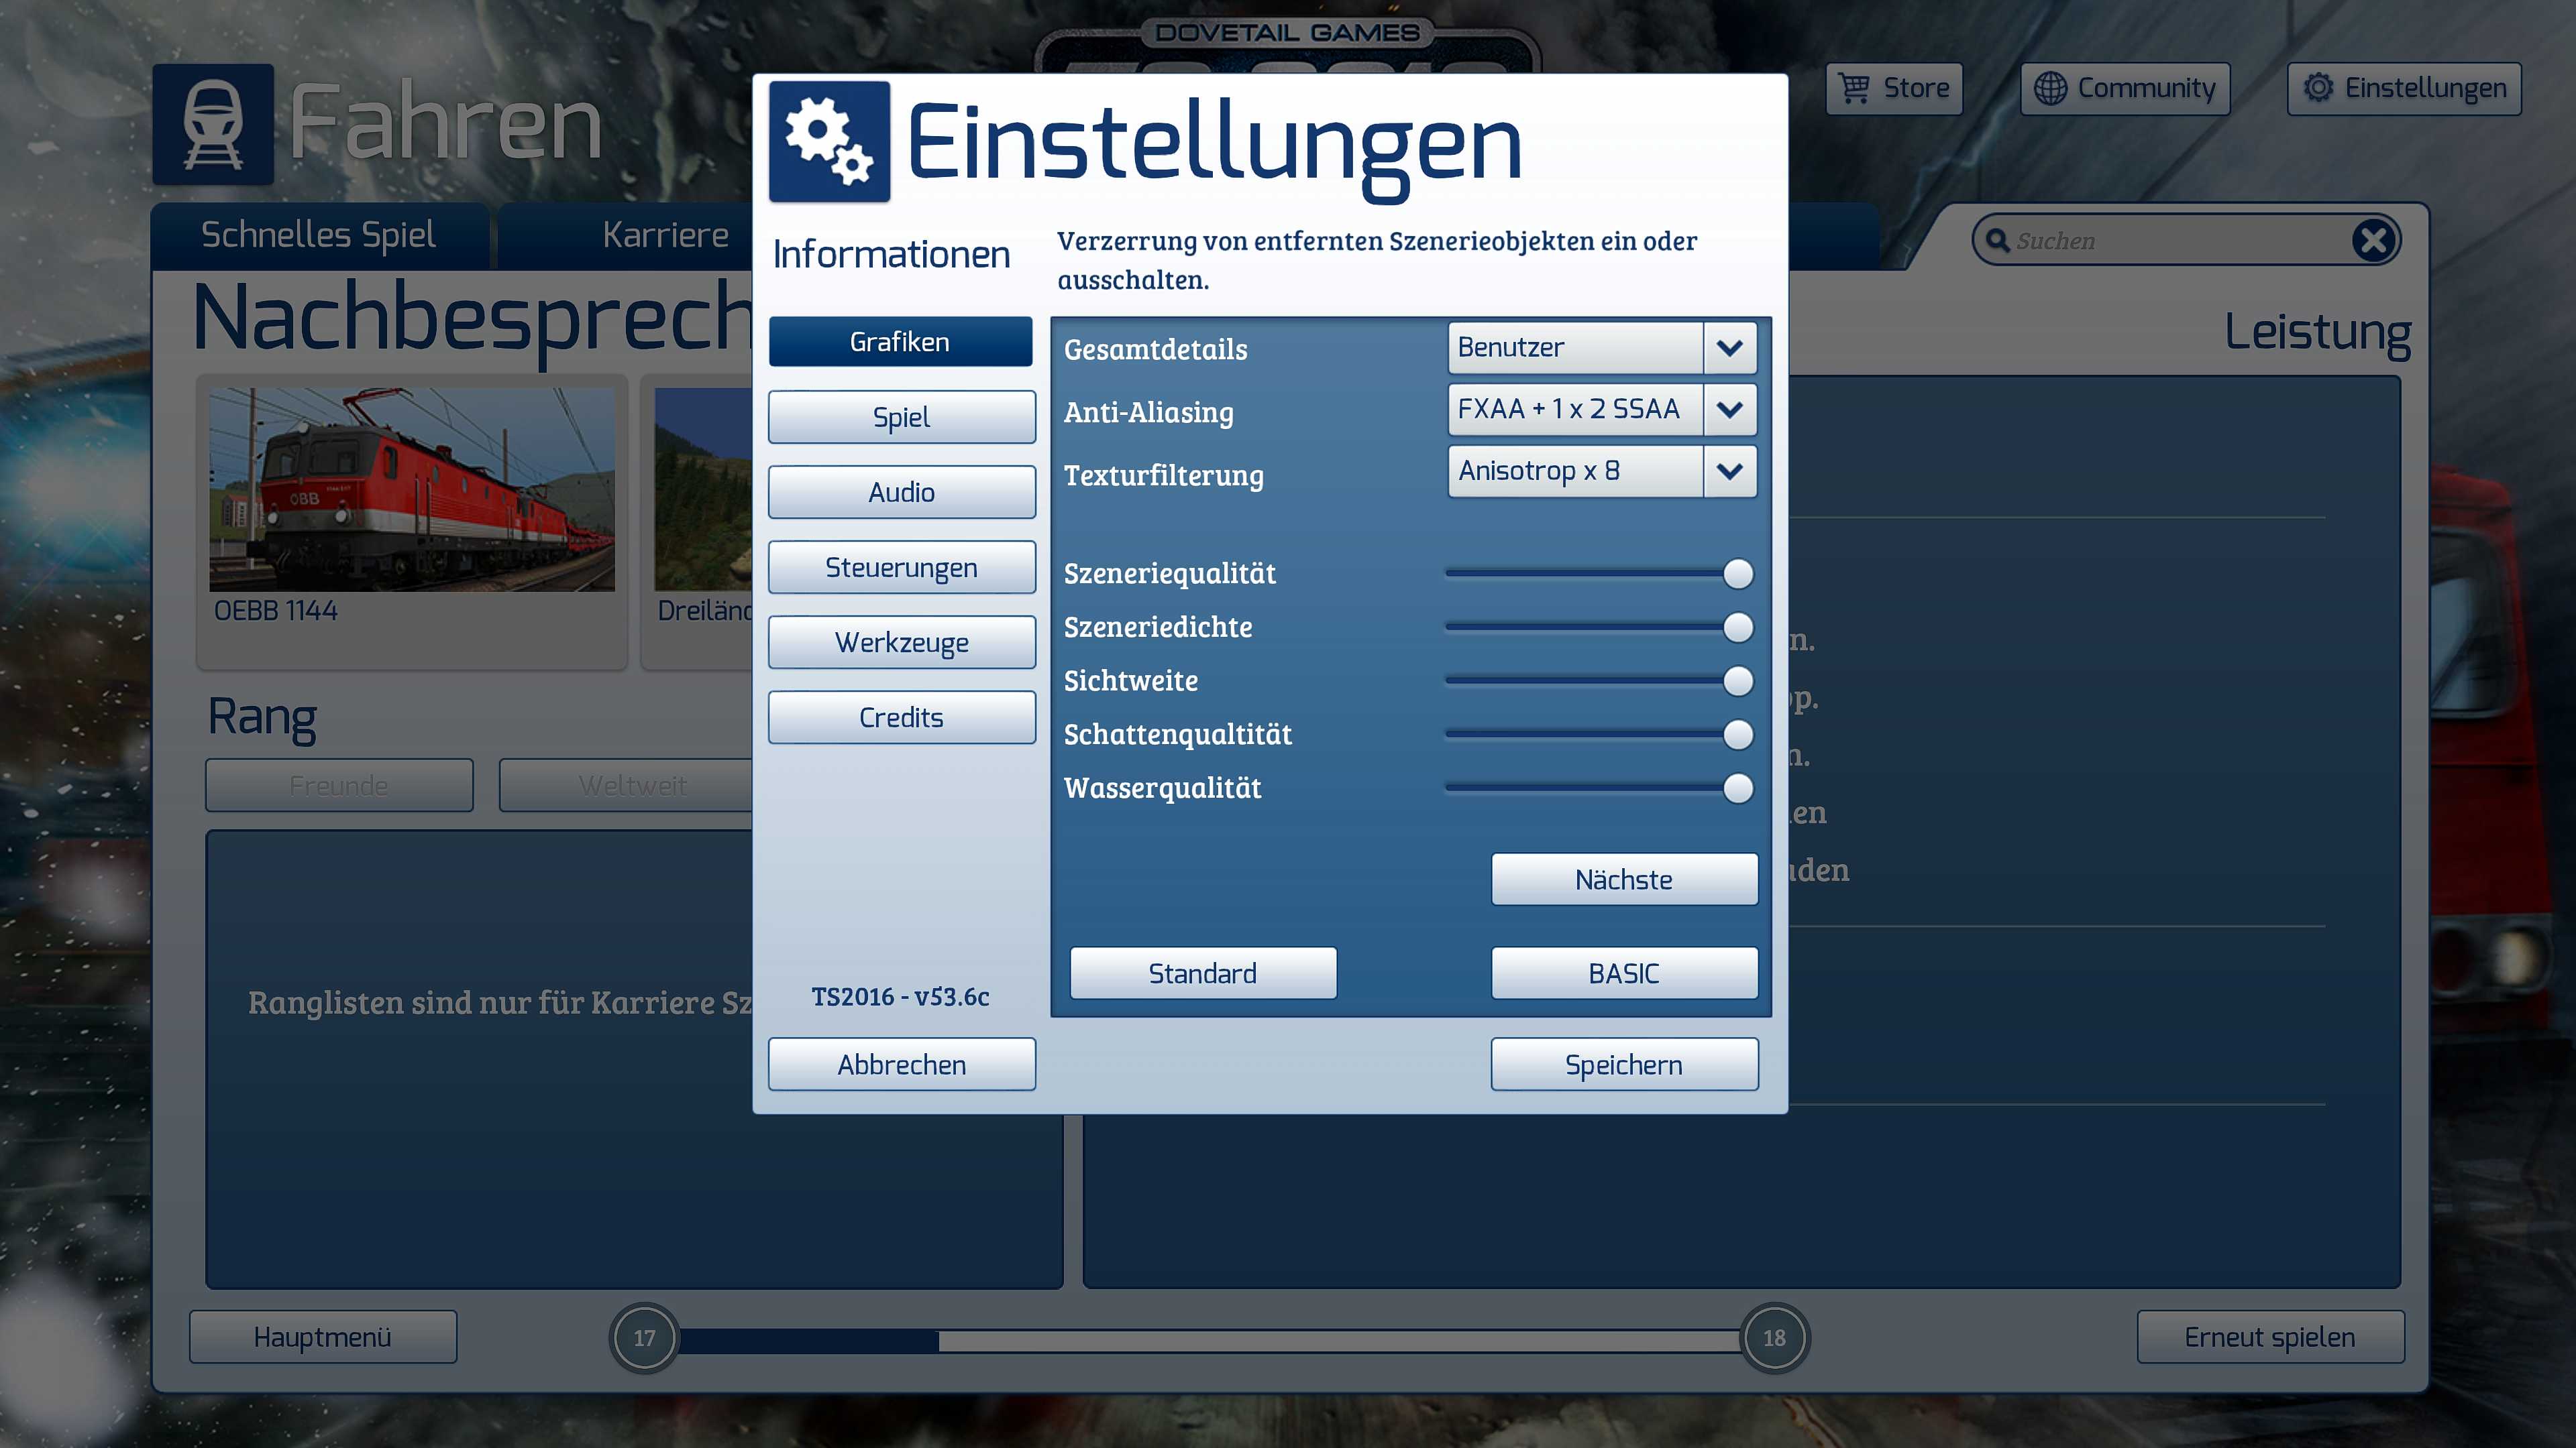Click the level 18 circle marker
The width and height of the screenshot is (2576, 1448).
(x=1774, y=1337)
